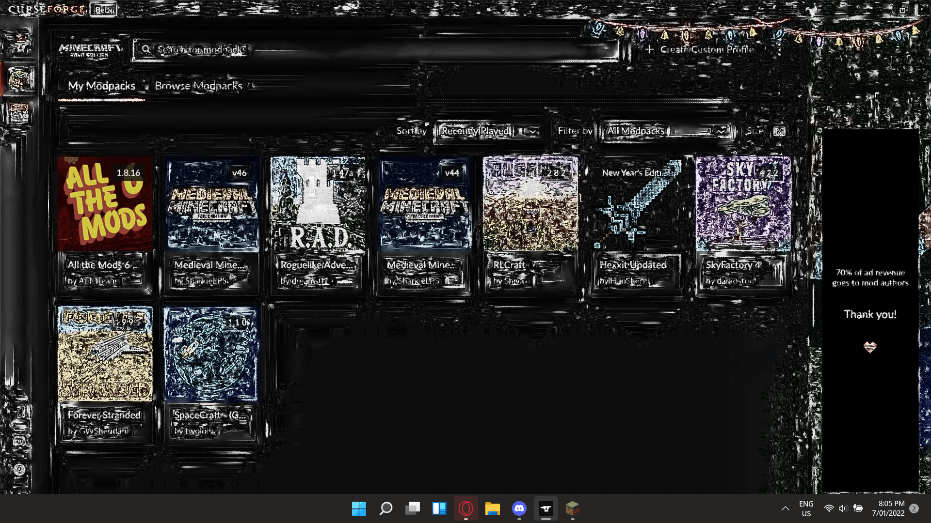931x523 pixels.
Task: Open the Forever Stranded modpack thumbnail
Action: (x=105, y=354)
